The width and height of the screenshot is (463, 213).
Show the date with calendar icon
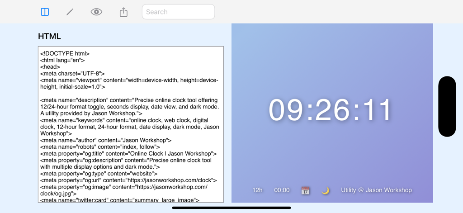point(305,190)
